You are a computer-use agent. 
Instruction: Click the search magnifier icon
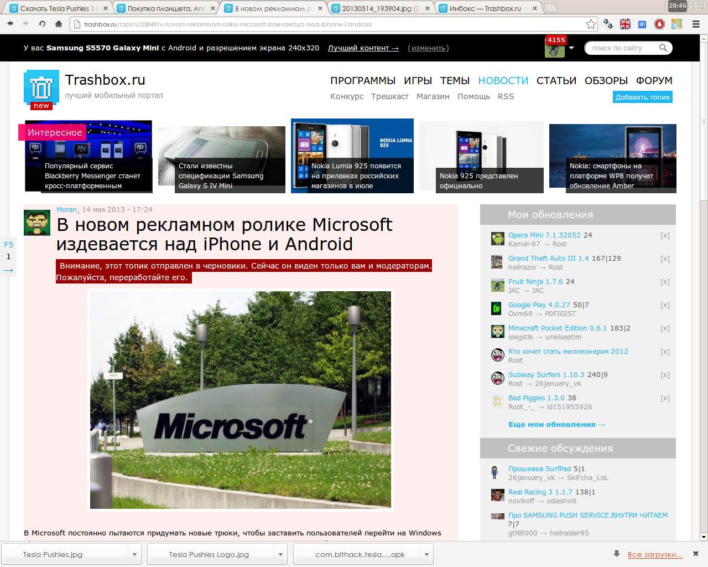coord(663,48)
